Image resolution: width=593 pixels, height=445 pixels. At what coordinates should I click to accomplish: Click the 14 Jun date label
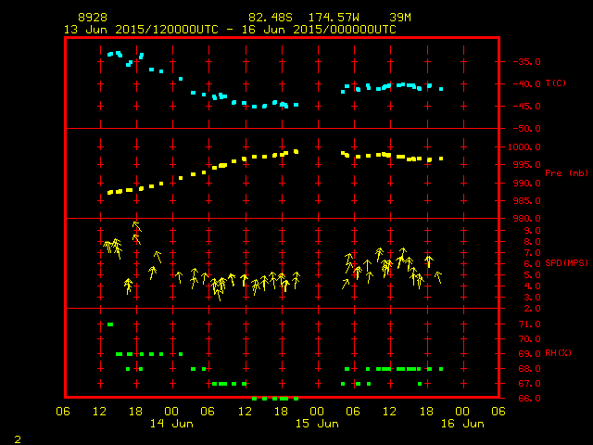(170, 424)
